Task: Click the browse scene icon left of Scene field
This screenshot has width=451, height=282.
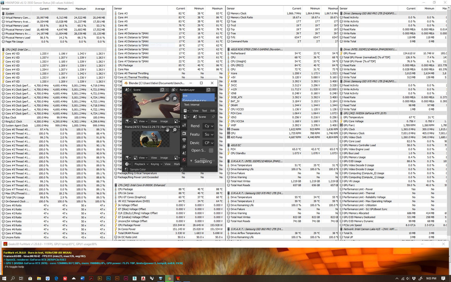Action: 128,90
